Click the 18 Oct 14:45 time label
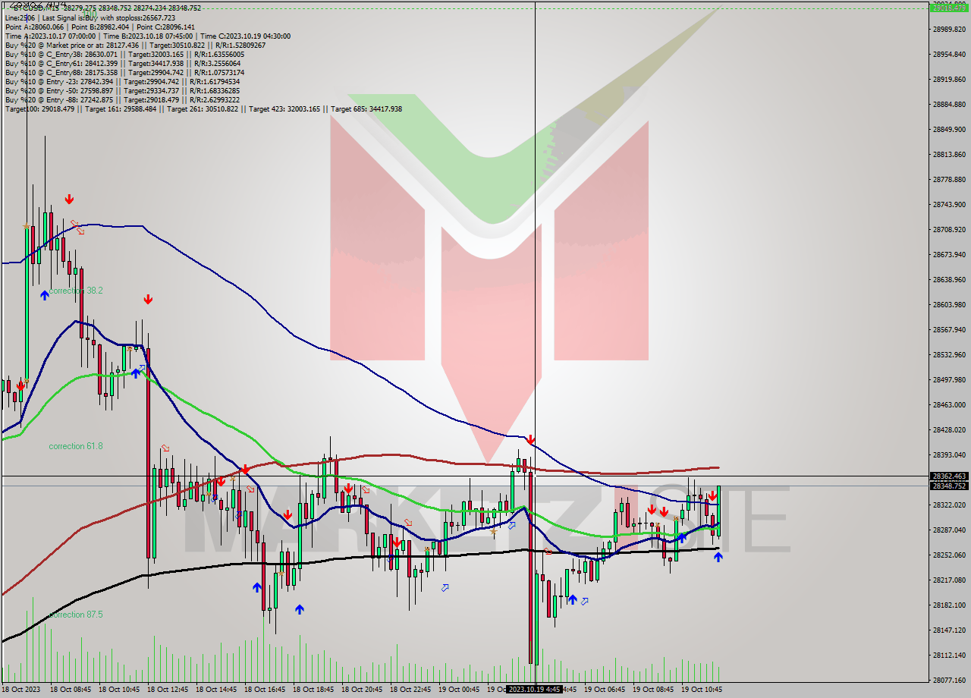This screenshot has height=698, width=971. coord(215,690)
